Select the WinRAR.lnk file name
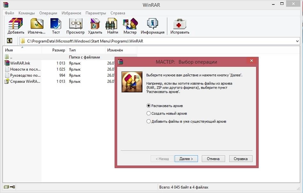Viewport: 303px width, 193px height. [x=20, y=63]
